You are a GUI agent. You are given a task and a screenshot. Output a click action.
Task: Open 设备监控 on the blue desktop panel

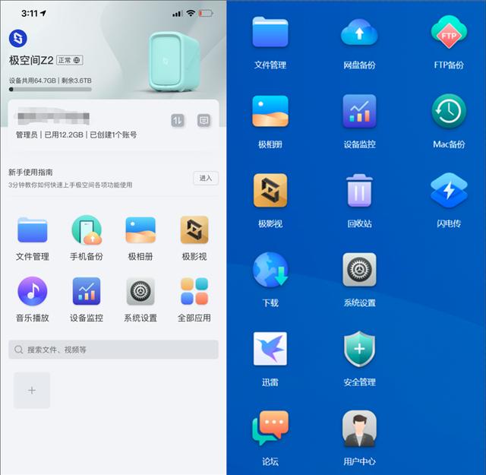pos(359,111)
